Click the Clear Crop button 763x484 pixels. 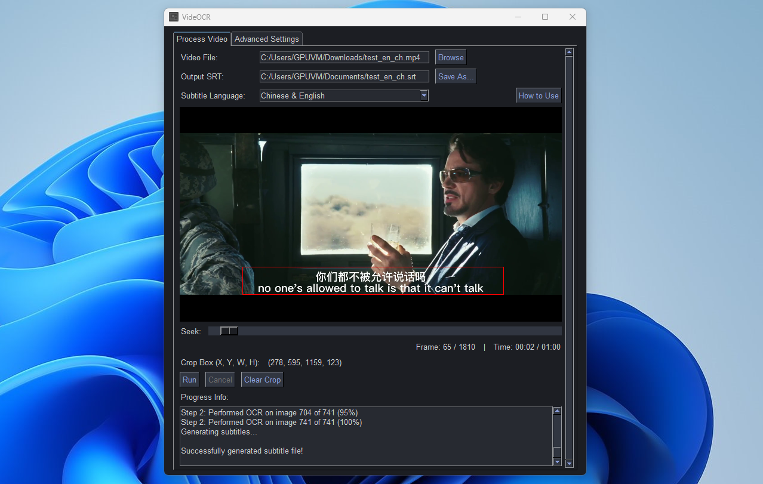coord(262,380)
